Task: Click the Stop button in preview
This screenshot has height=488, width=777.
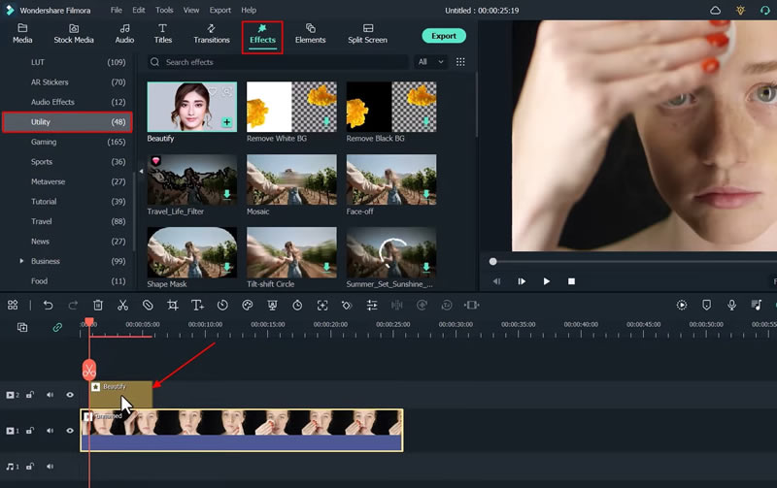Action: pyautogui.click(x=571, y=281)
